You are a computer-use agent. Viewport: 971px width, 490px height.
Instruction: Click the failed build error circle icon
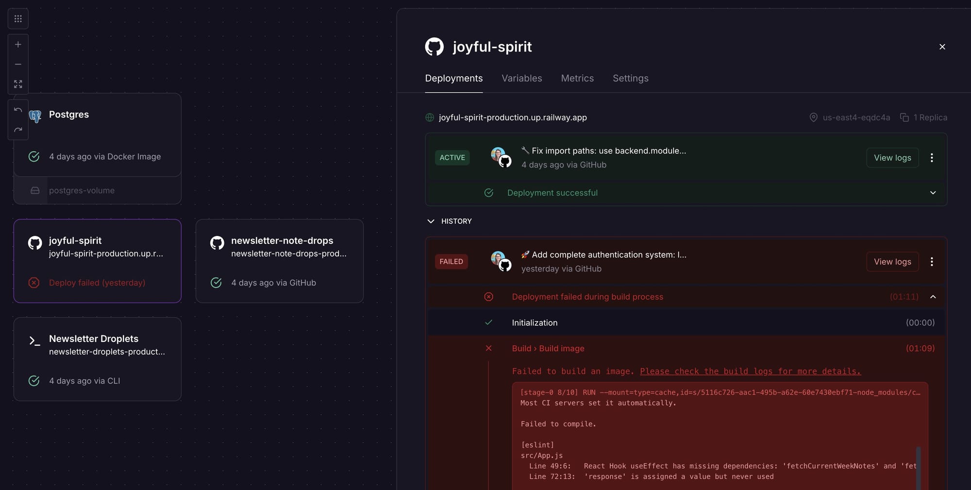pos(489,297)
